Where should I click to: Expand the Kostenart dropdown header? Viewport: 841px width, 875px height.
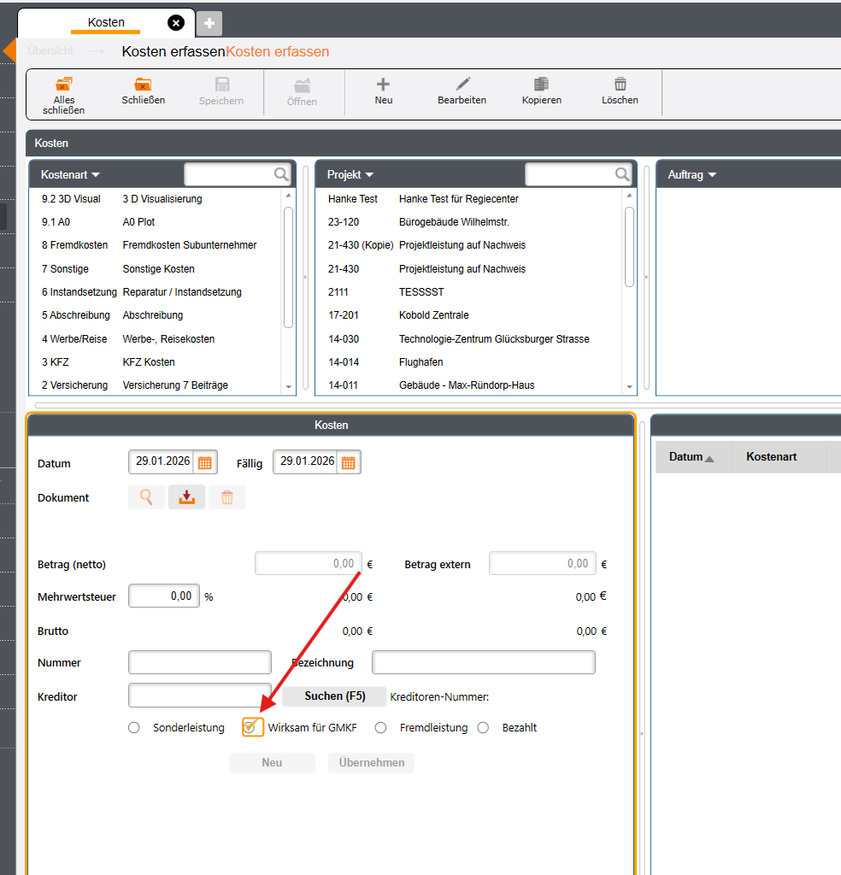tap(71, 174)
